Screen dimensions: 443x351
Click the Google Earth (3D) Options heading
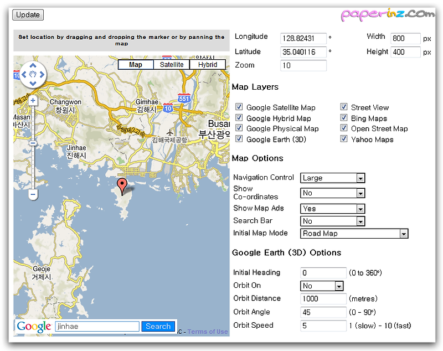pyautogui.click(x=286, y=253)
